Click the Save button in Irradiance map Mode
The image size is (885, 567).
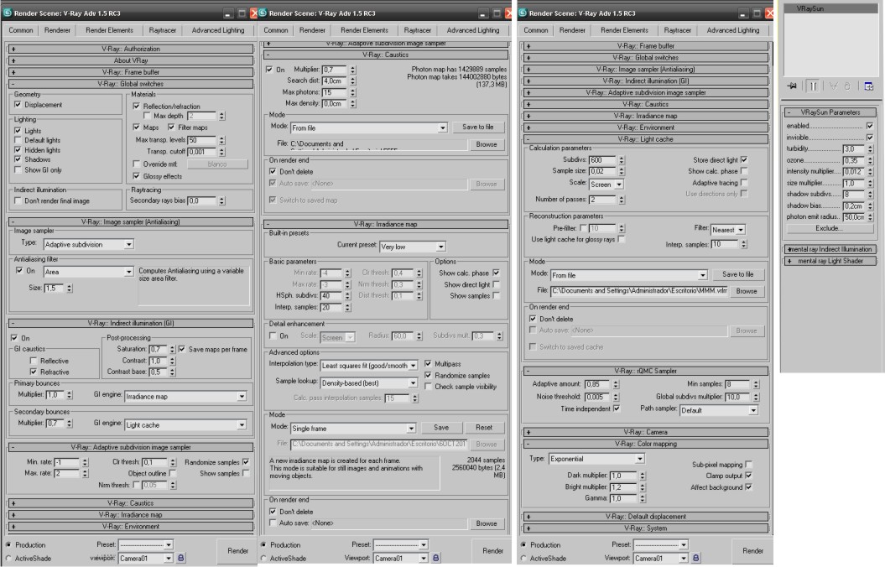point(441,427)
